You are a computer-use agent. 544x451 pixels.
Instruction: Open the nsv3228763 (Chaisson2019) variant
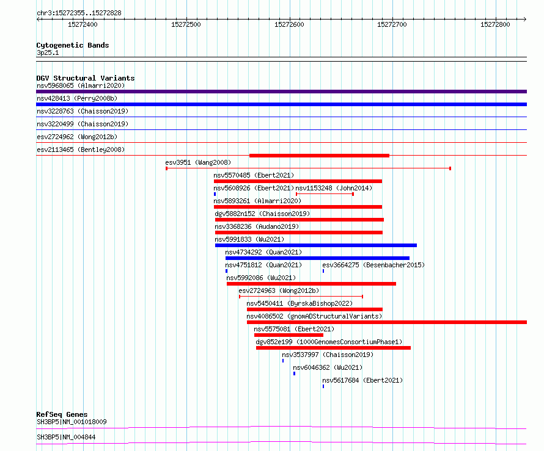point(83,111)
